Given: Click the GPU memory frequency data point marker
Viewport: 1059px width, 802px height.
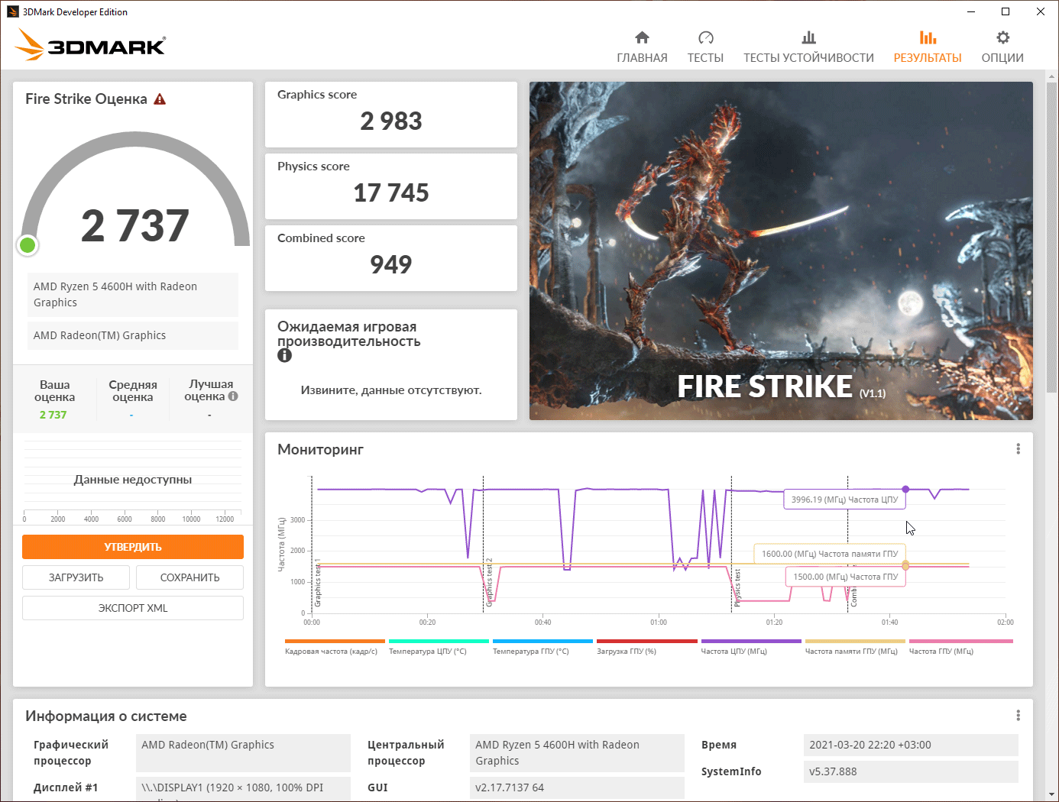Looking at the screenshot, I should [905, 565].
